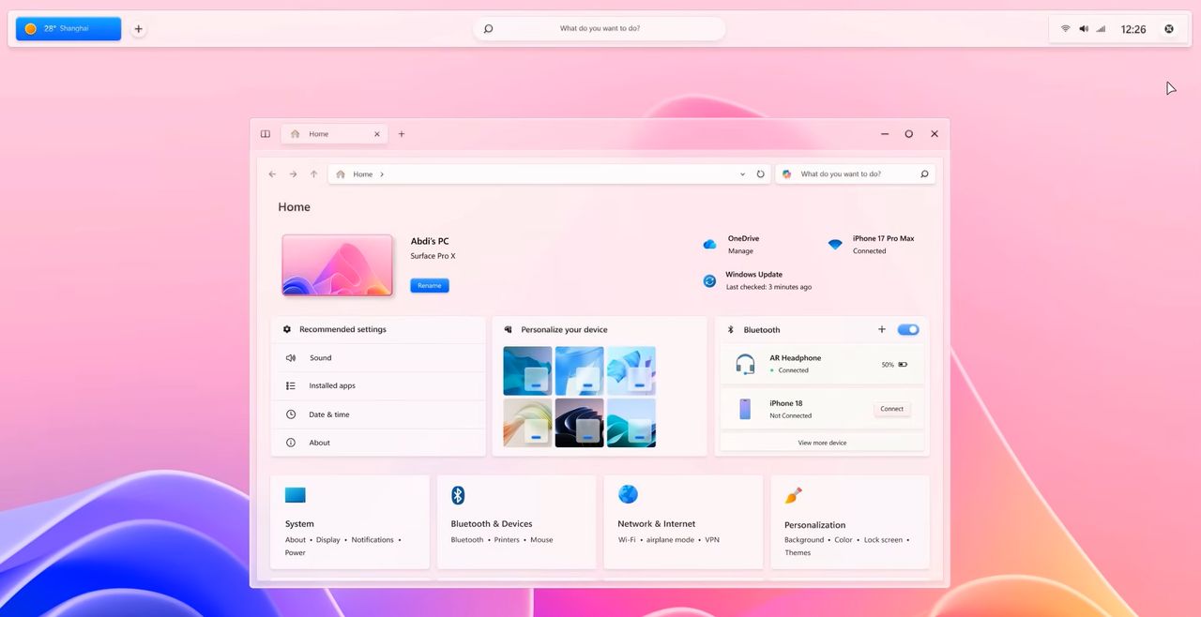
Task: Click the Network & Internet globe icon
Action: click(x=628, y=494)
